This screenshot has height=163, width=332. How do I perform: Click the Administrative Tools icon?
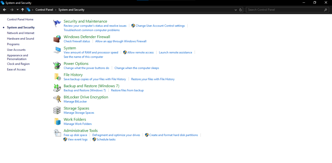click(x=57, y=133)
